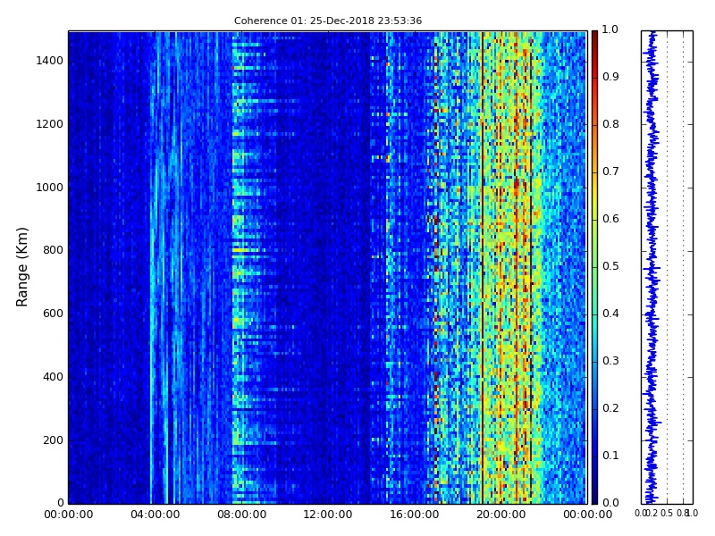The height and width of the screenshot is (536, 715).
Task: Click the 800 range tick label
Action: point(53,250)
